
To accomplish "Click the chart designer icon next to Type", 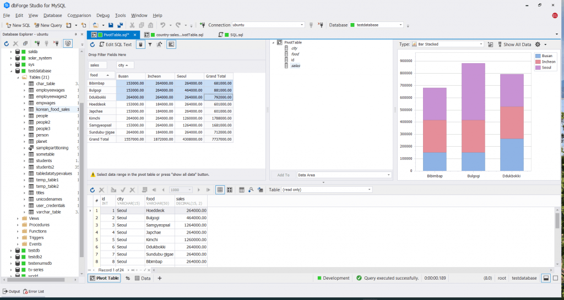I will 490,45.
